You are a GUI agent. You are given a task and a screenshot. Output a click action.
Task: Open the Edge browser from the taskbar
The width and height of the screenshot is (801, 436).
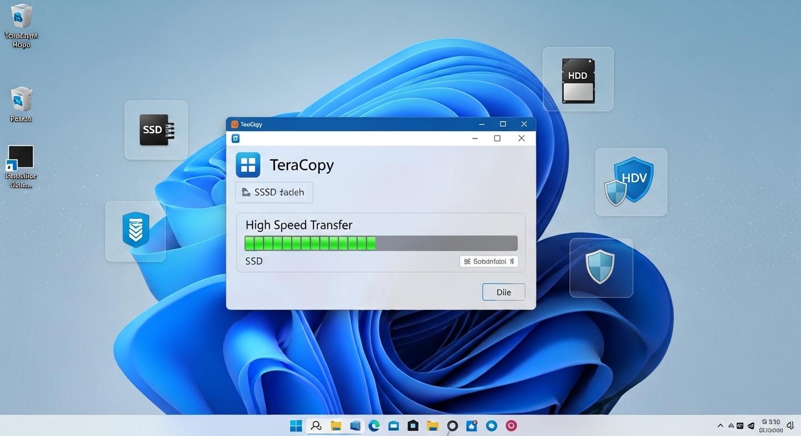tap(374, 425)
